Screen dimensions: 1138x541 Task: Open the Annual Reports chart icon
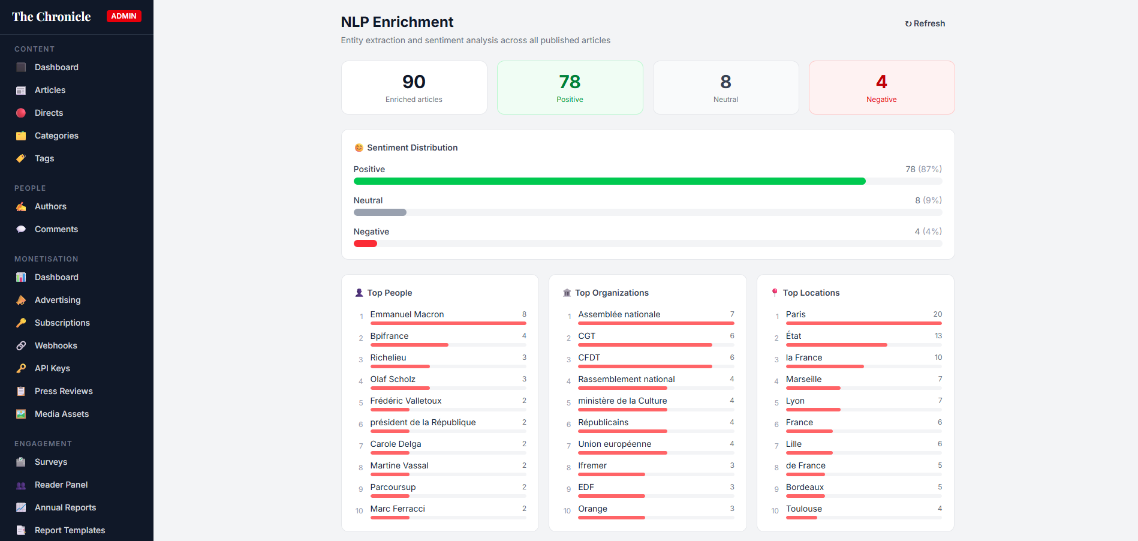click(x=21, y=507)
